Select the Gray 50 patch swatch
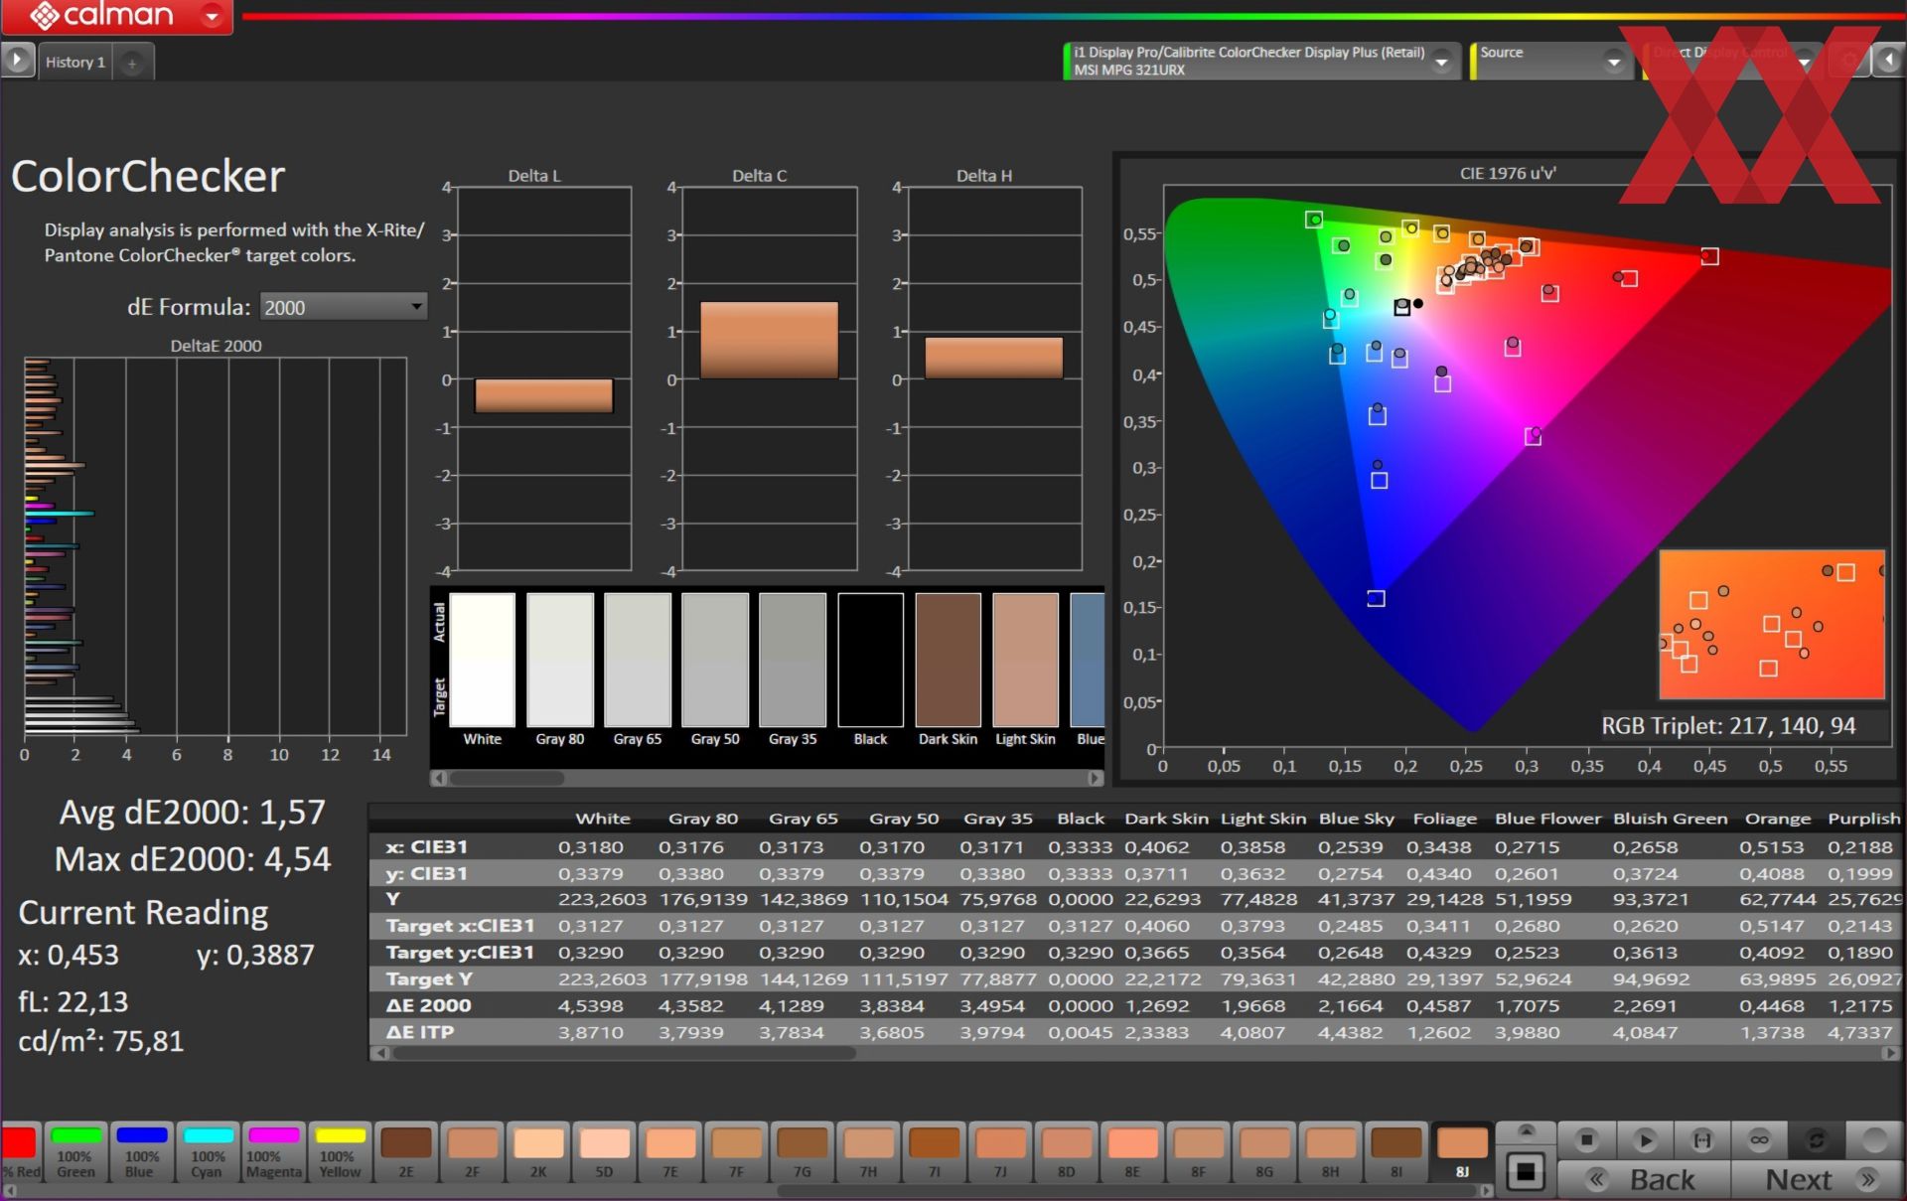 pyautogui.click(x=715, y=660)
